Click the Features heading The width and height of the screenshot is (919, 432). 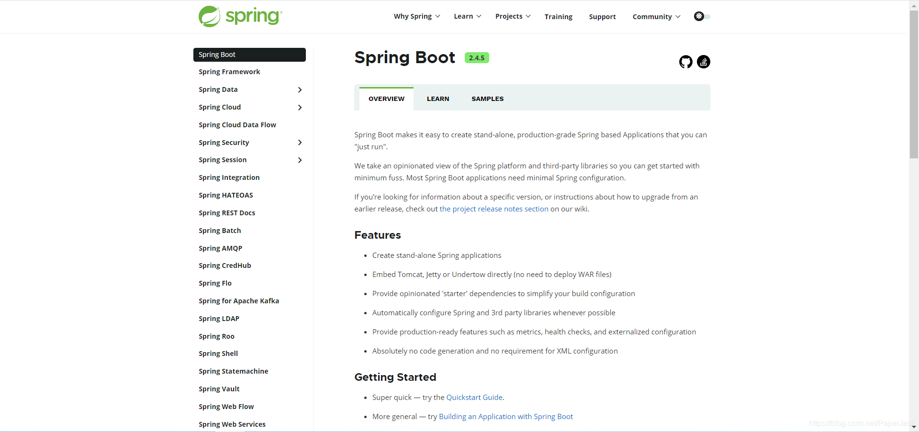378,235
